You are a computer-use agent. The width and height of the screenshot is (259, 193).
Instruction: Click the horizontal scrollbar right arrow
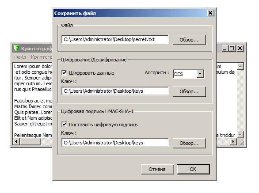233,142
